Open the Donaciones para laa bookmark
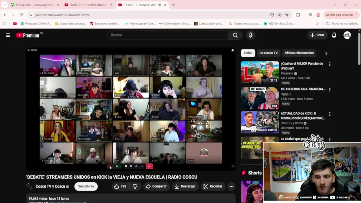The image size is (361, 203). tap(244, 24)
